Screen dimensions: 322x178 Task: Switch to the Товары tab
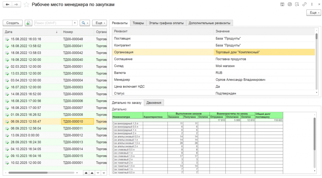point(138,23)
